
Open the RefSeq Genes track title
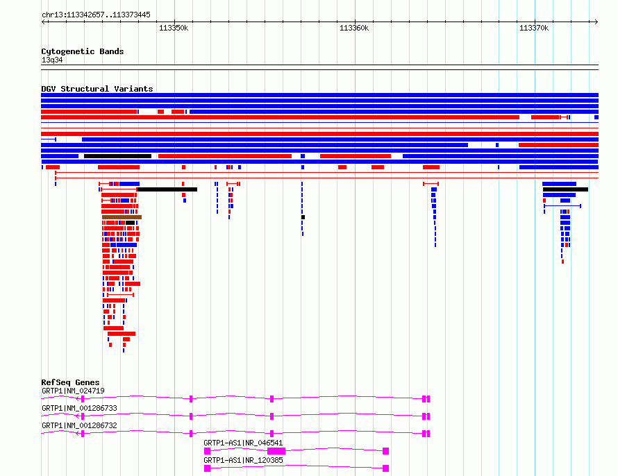70,382
